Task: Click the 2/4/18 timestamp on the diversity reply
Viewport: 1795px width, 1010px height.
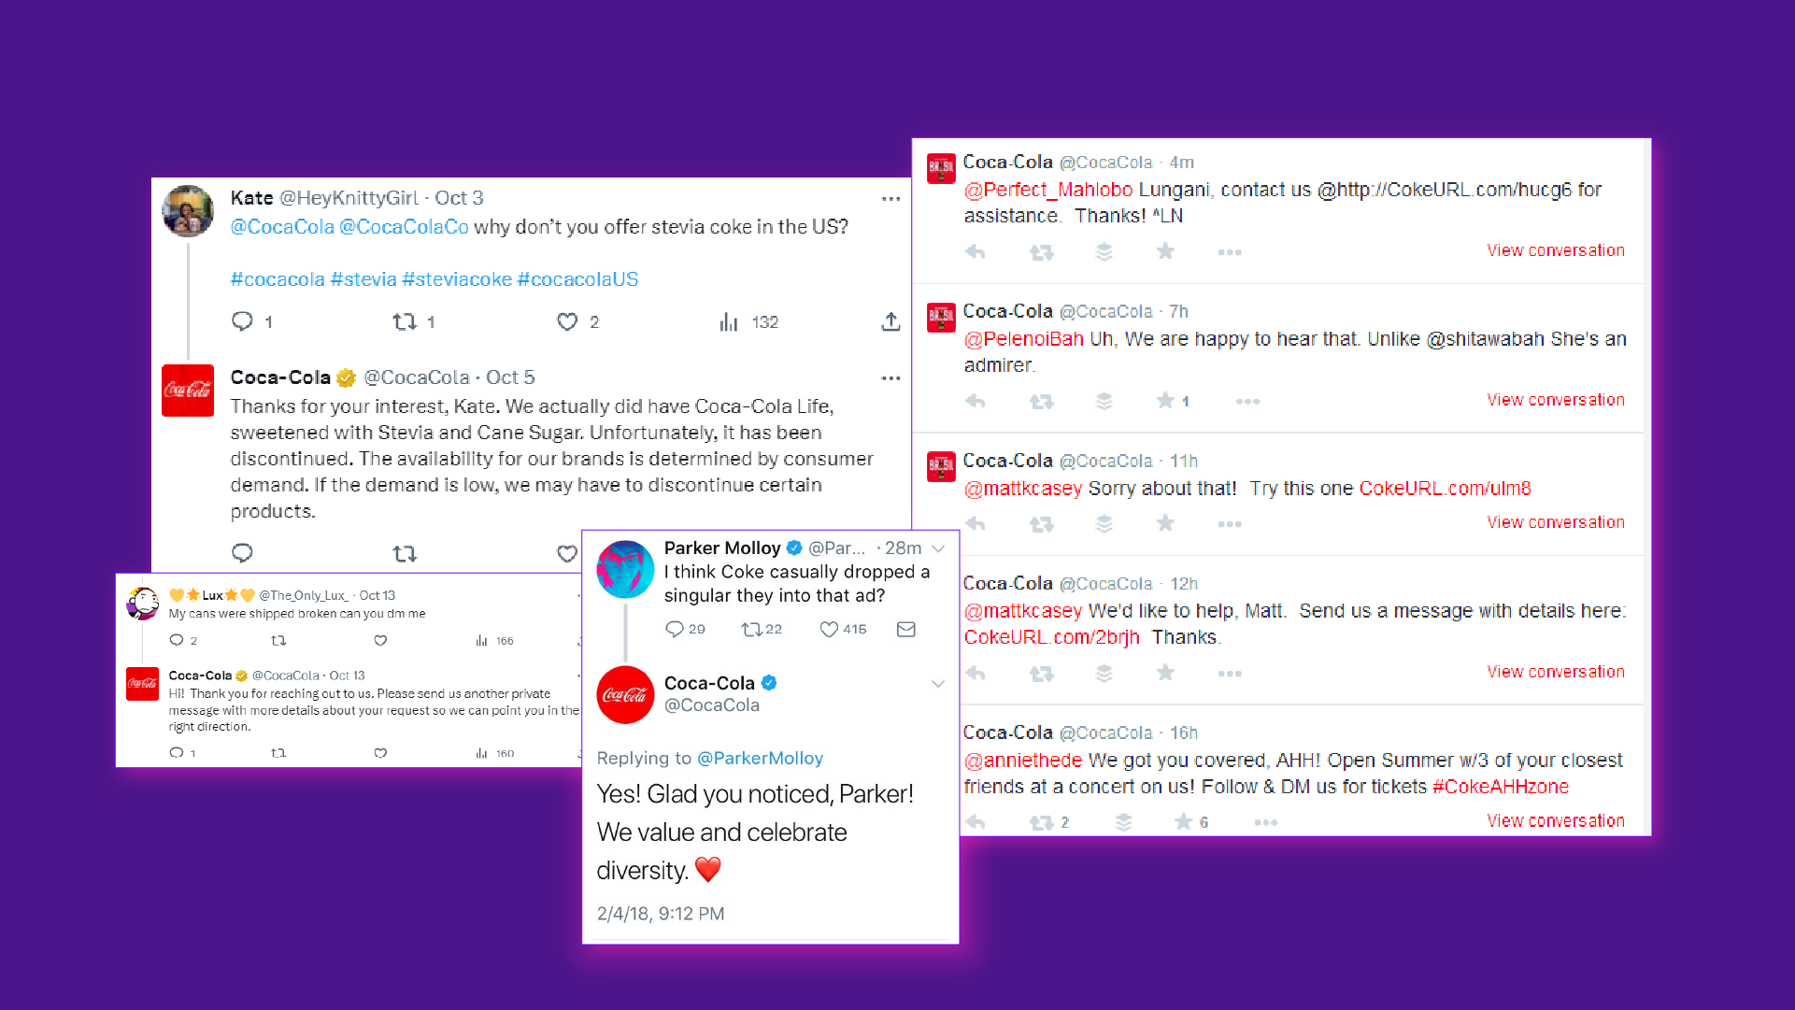Action: [x=661, y=913]
